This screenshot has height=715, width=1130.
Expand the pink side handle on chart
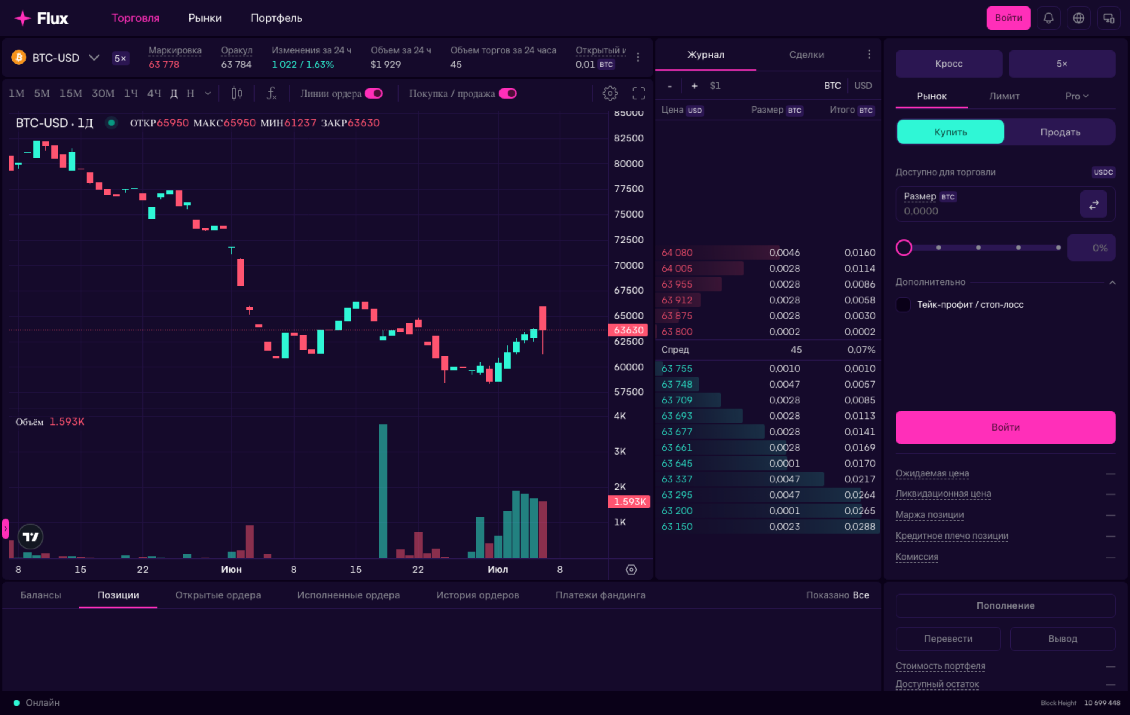pyautogui.click(x=6, y=528)
